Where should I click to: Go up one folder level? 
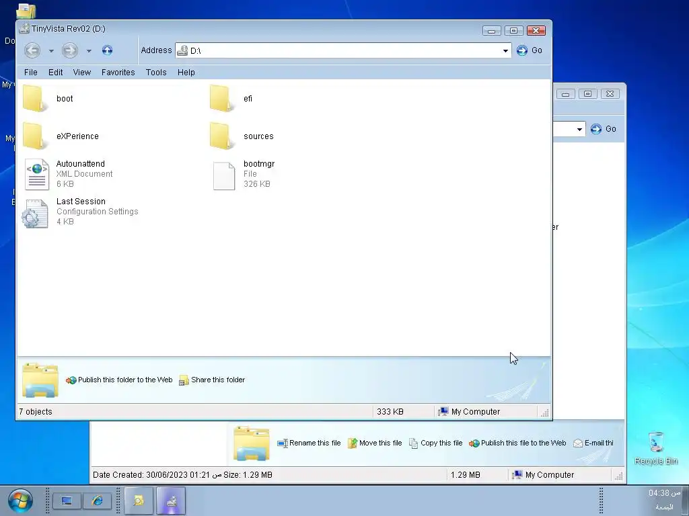(x=107, y=50)
